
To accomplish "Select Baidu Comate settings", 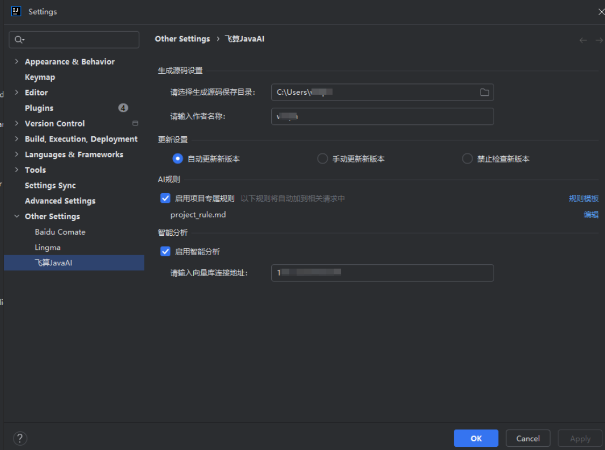I will click(x=60, y=232).
